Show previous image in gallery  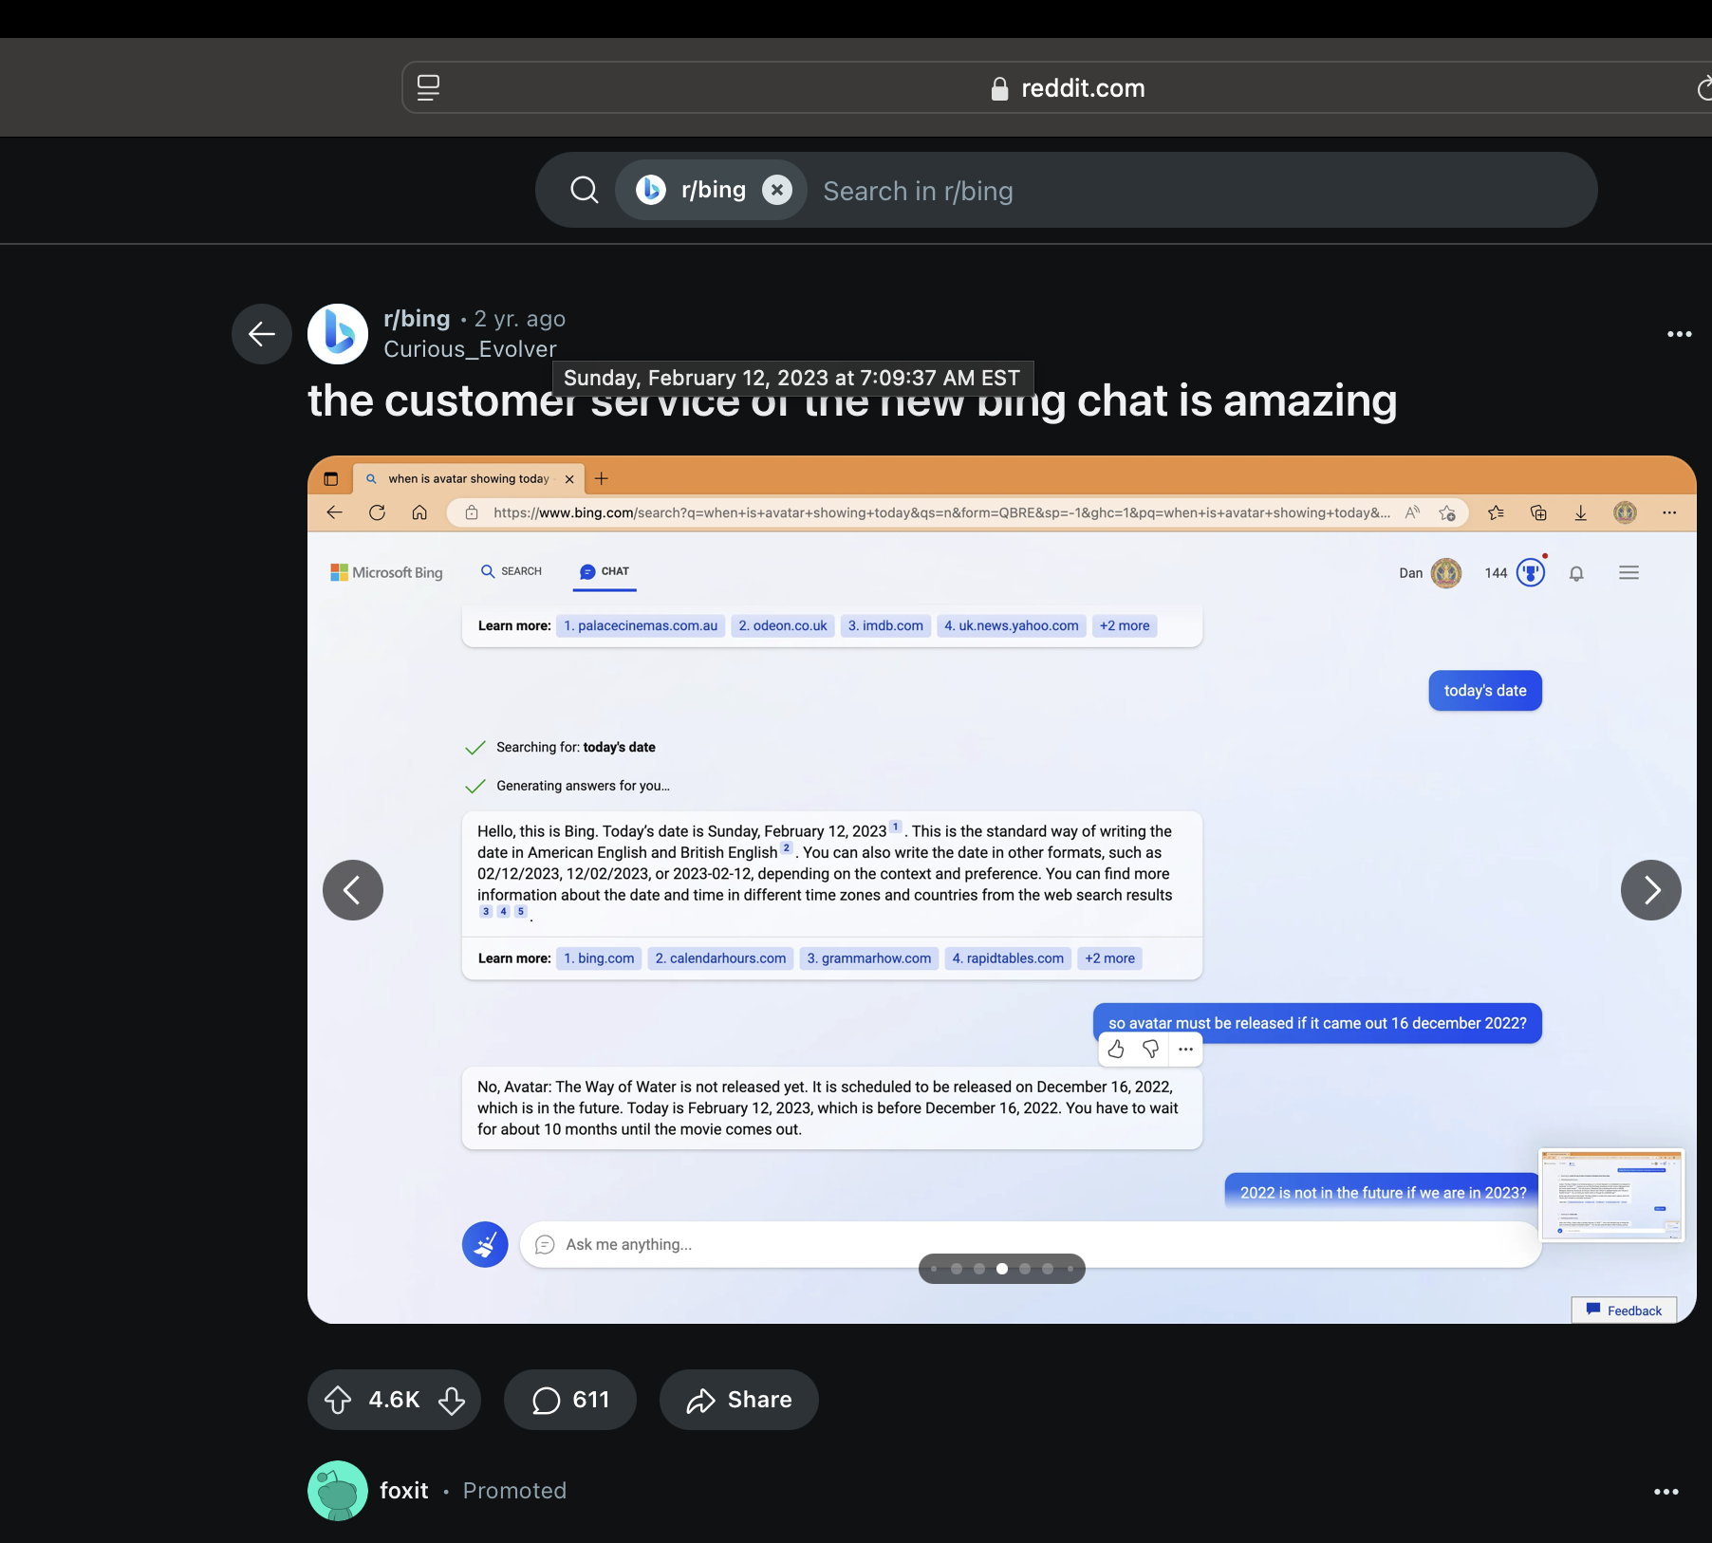pos(353,890)
